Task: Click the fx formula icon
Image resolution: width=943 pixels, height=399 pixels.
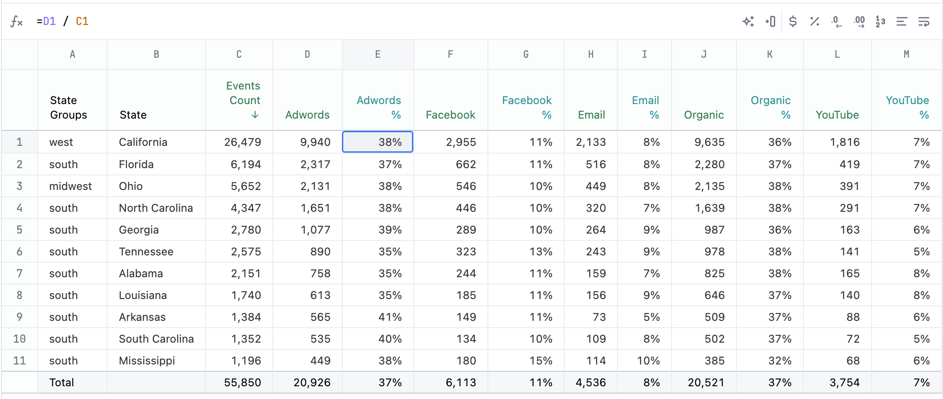Action: click(16, 21)
